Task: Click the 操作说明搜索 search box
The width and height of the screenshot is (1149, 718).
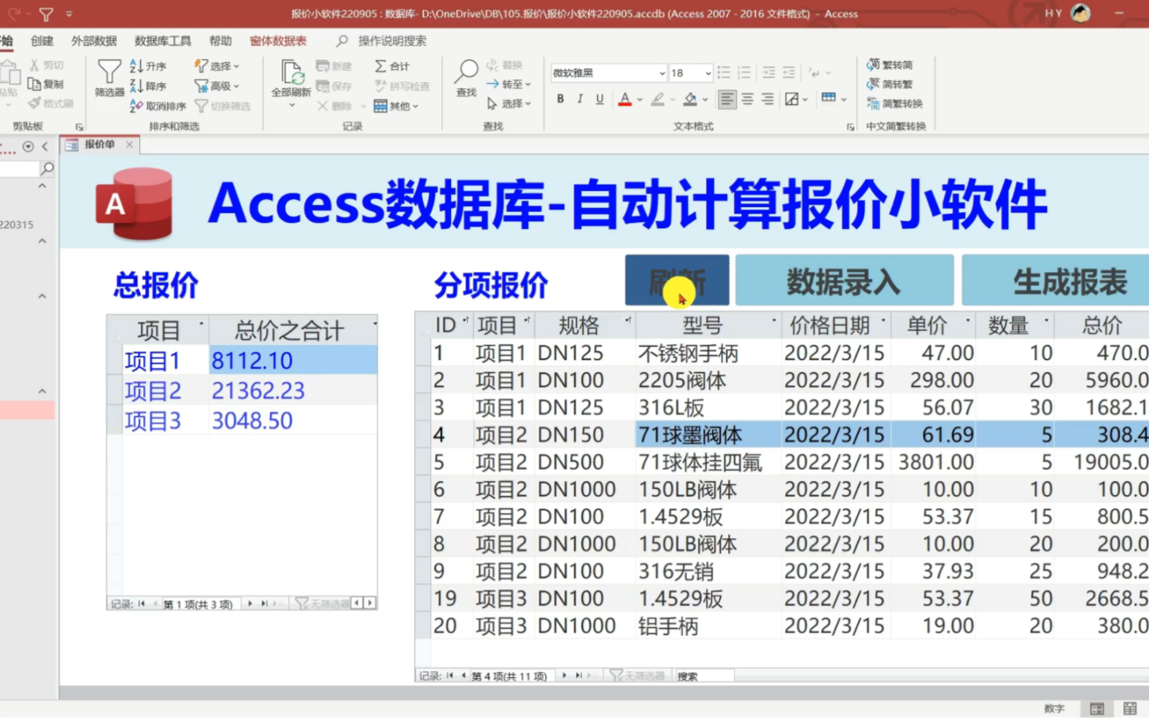Action: [392, 41]
